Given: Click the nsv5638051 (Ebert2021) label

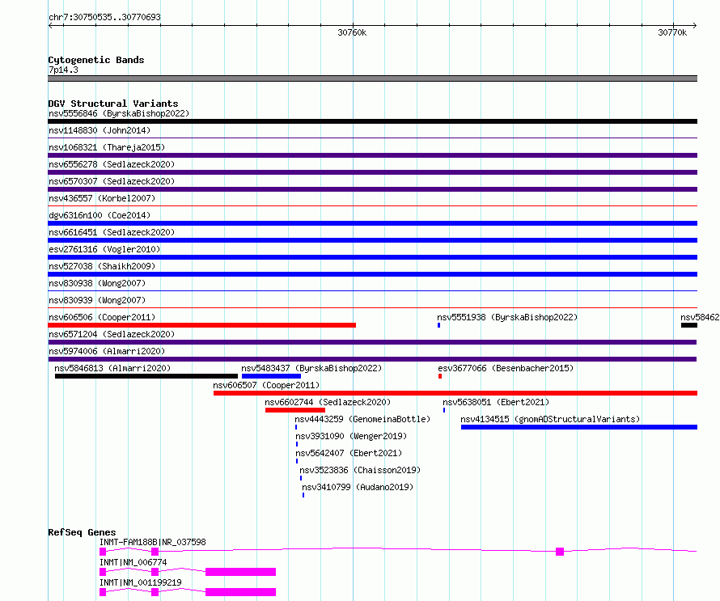Looking at the screenshot, I should [x=496, y=402].
